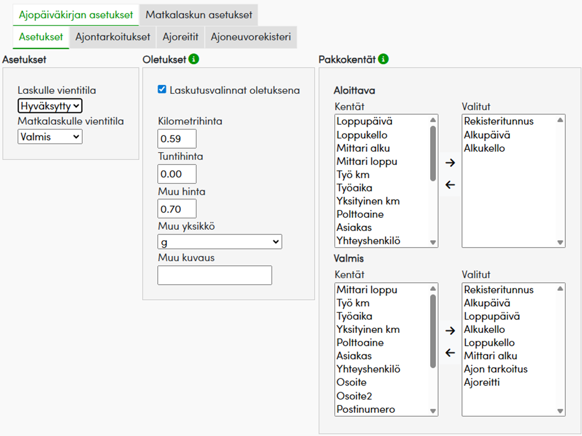Click left arrow in Valmis section

(450, 353)
